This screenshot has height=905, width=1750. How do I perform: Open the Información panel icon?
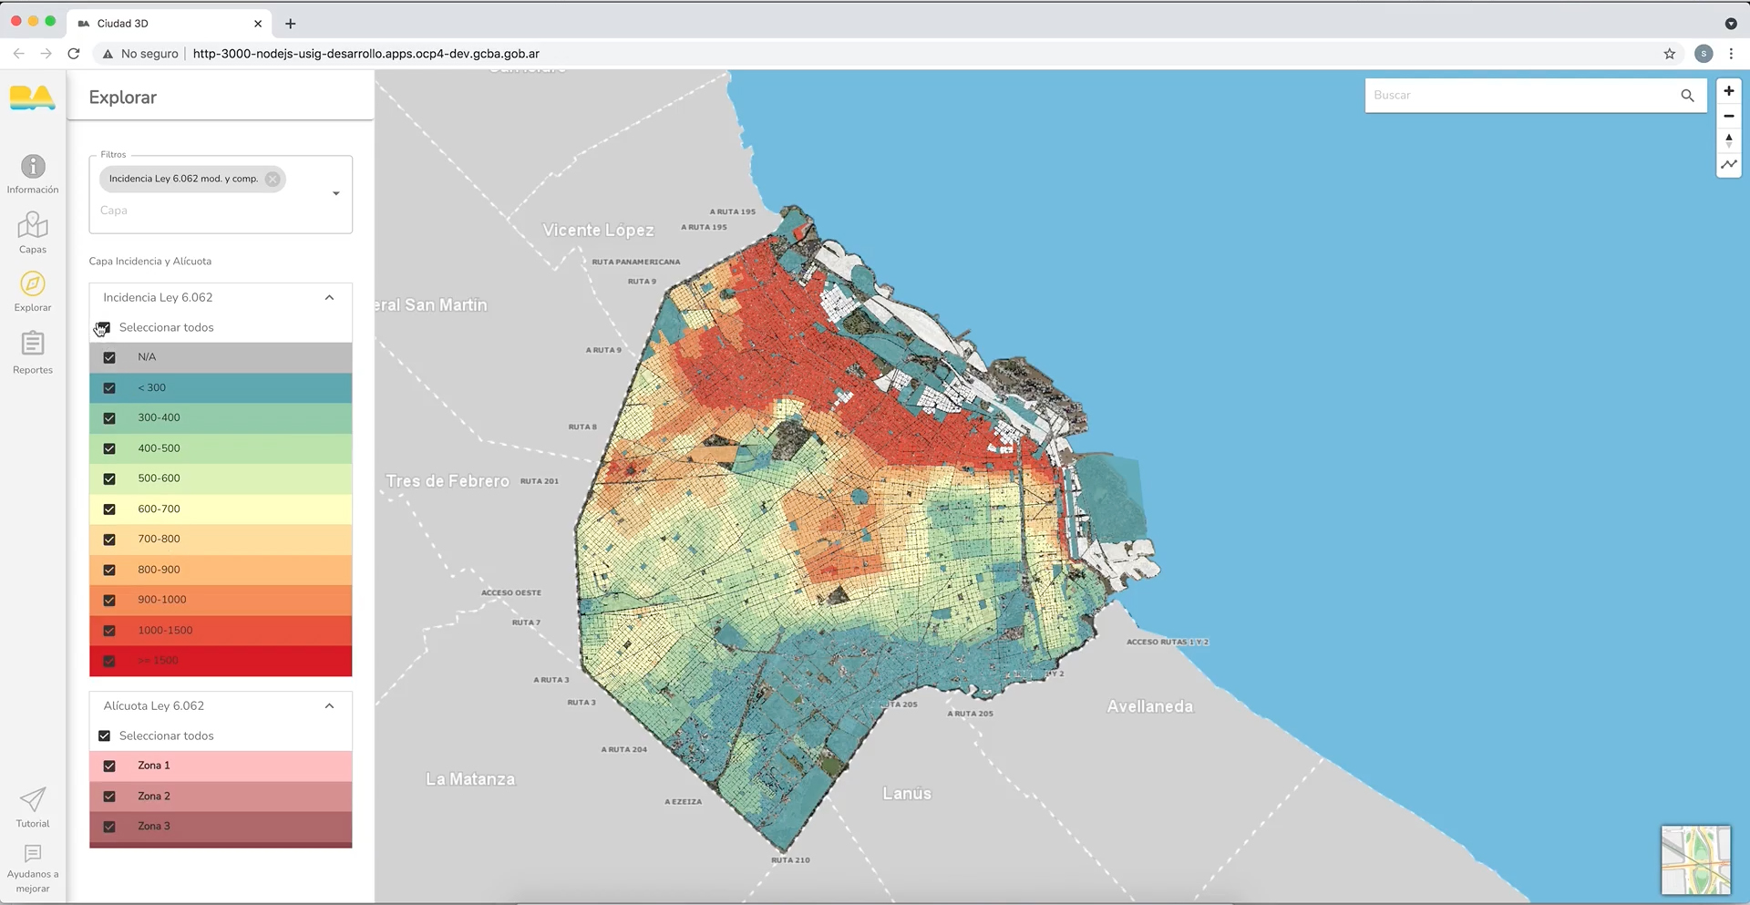click(x=33, y=167)
